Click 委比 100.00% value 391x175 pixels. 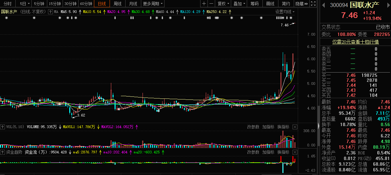pos(346,35)
